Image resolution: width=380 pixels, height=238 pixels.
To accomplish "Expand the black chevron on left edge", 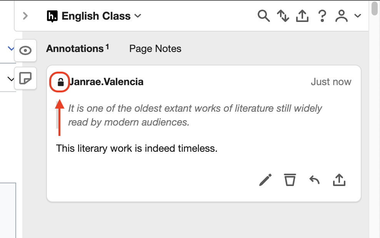I will [x=11, y=79].
